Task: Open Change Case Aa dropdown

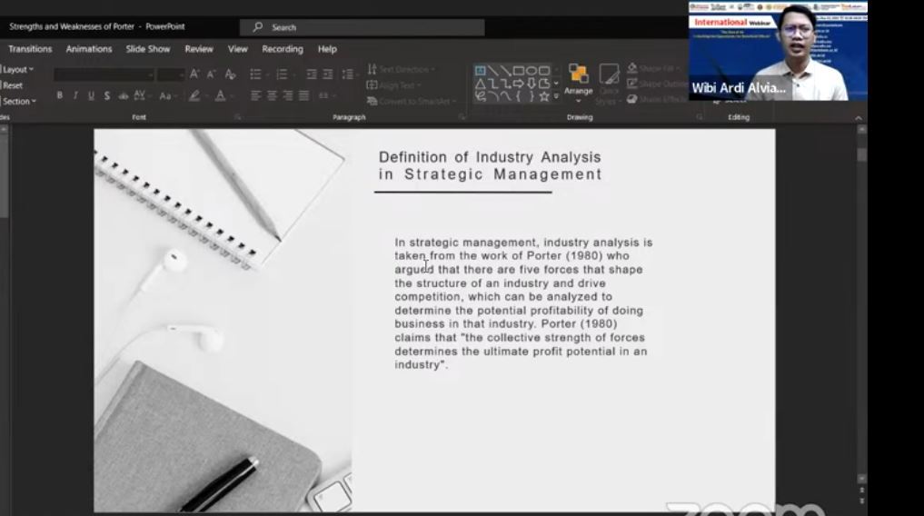Action: click(167, 95)
